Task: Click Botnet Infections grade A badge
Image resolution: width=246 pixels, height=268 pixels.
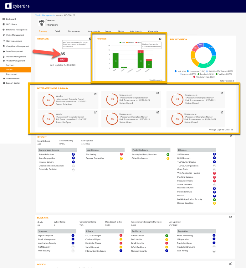Action: 73,154
